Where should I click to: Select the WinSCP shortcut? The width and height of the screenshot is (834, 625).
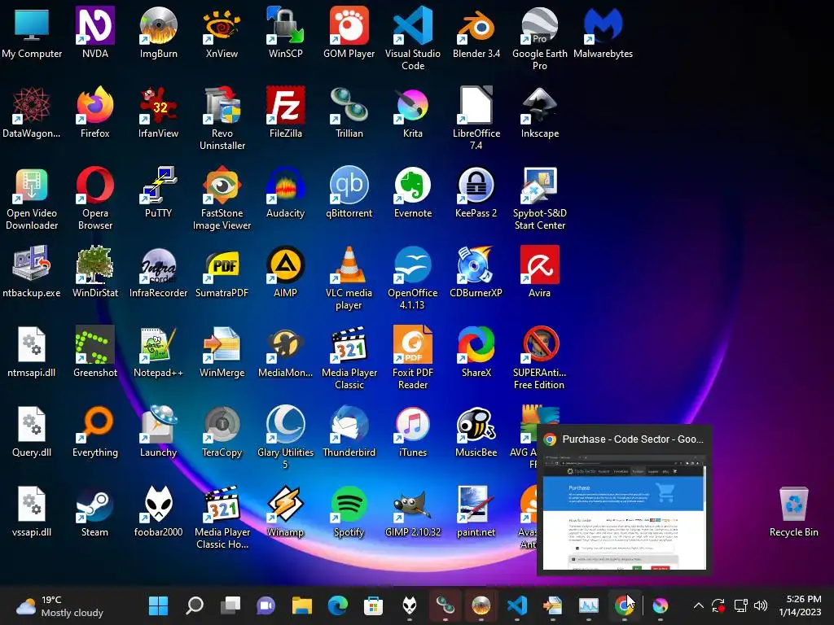286,33
